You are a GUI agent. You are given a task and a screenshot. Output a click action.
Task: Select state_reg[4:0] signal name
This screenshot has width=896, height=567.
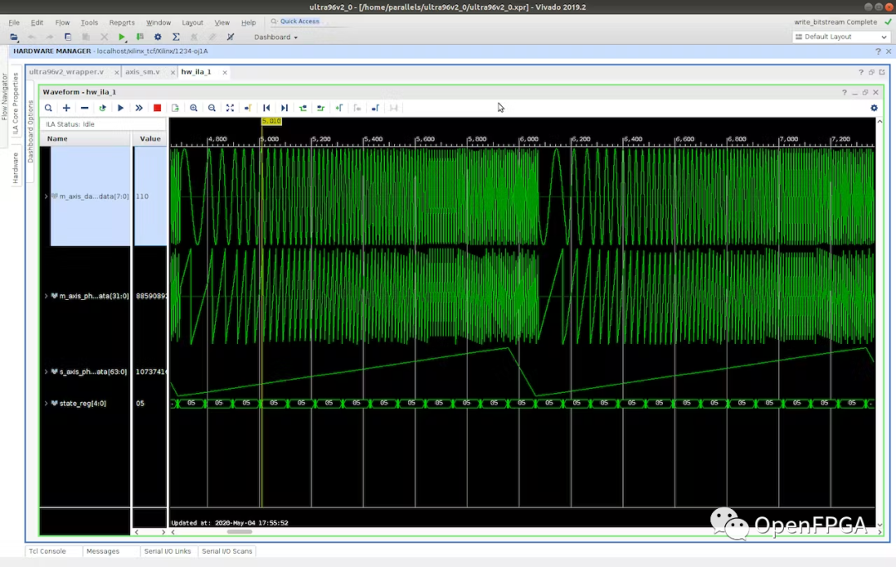[83, 403]
